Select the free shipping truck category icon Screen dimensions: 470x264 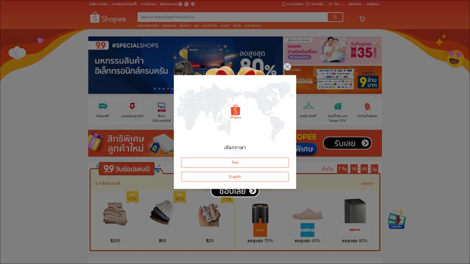coord(103,106)
